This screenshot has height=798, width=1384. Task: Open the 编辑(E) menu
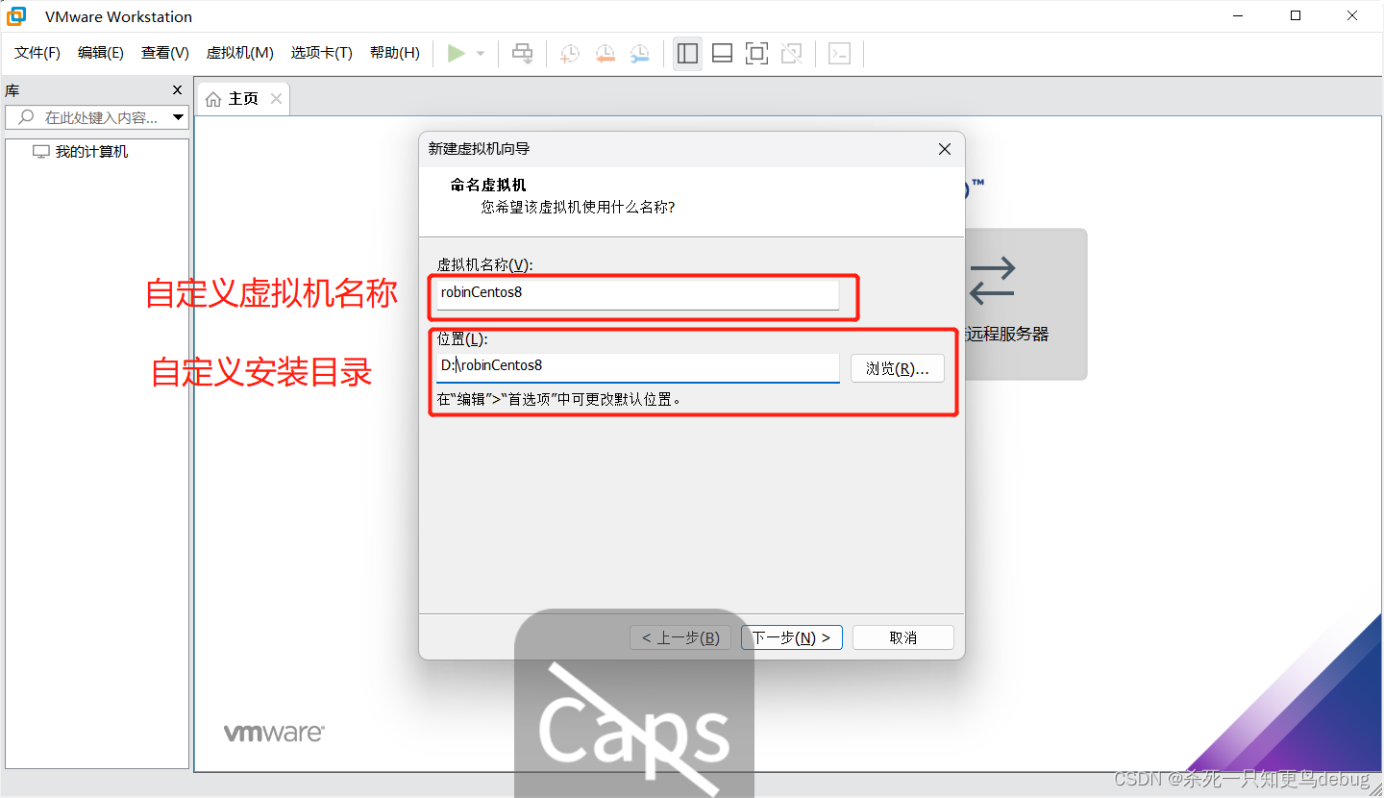[x=101, y=53]
